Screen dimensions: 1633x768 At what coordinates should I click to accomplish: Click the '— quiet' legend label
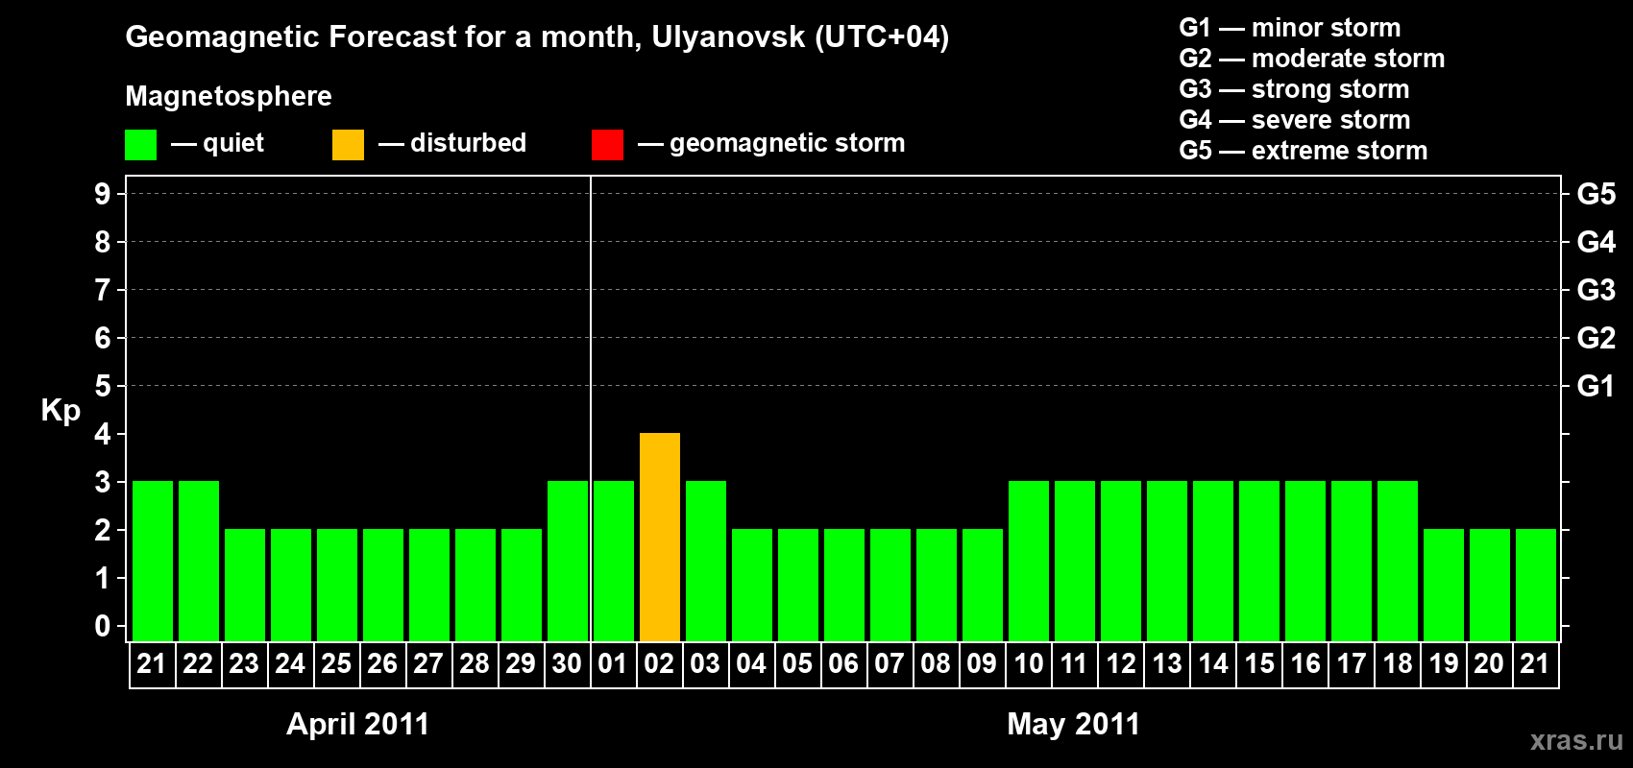(x=217, y=143)
